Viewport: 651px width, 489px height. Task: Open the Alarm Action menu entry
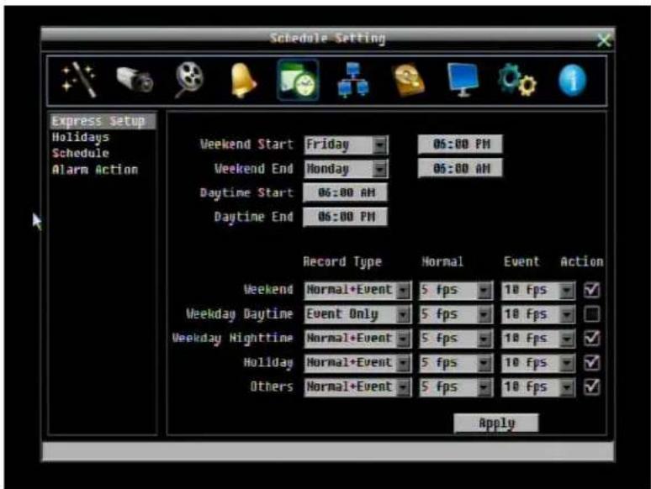(x=95, y=170)
